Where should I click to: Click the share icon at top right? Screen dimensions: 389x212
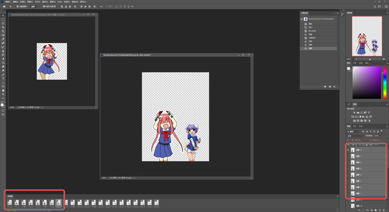[386, 6]
